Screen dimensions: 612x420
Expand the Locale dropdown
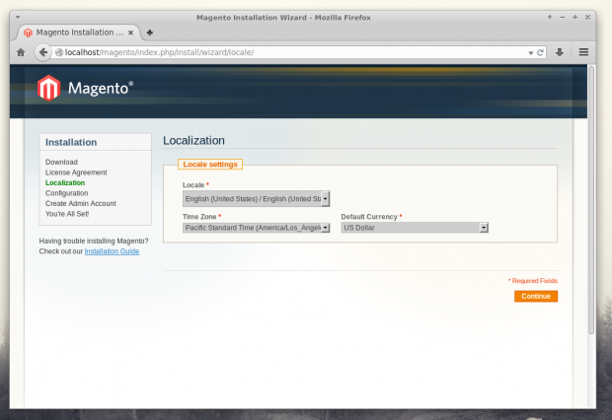coord(256,199)
